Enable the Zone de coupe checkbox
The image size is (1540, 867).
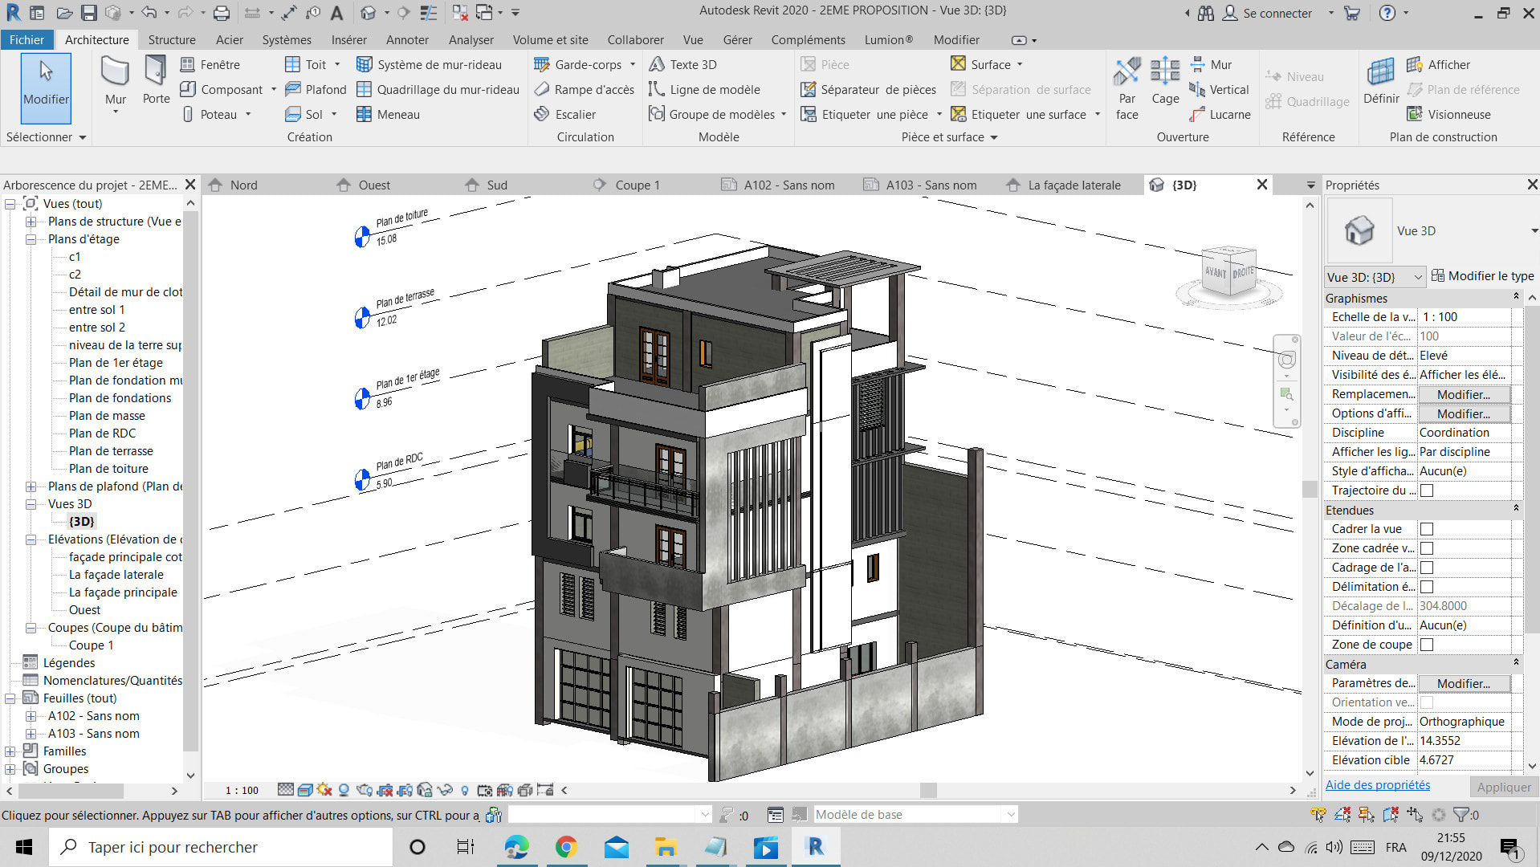click(x=1427, y=644)
